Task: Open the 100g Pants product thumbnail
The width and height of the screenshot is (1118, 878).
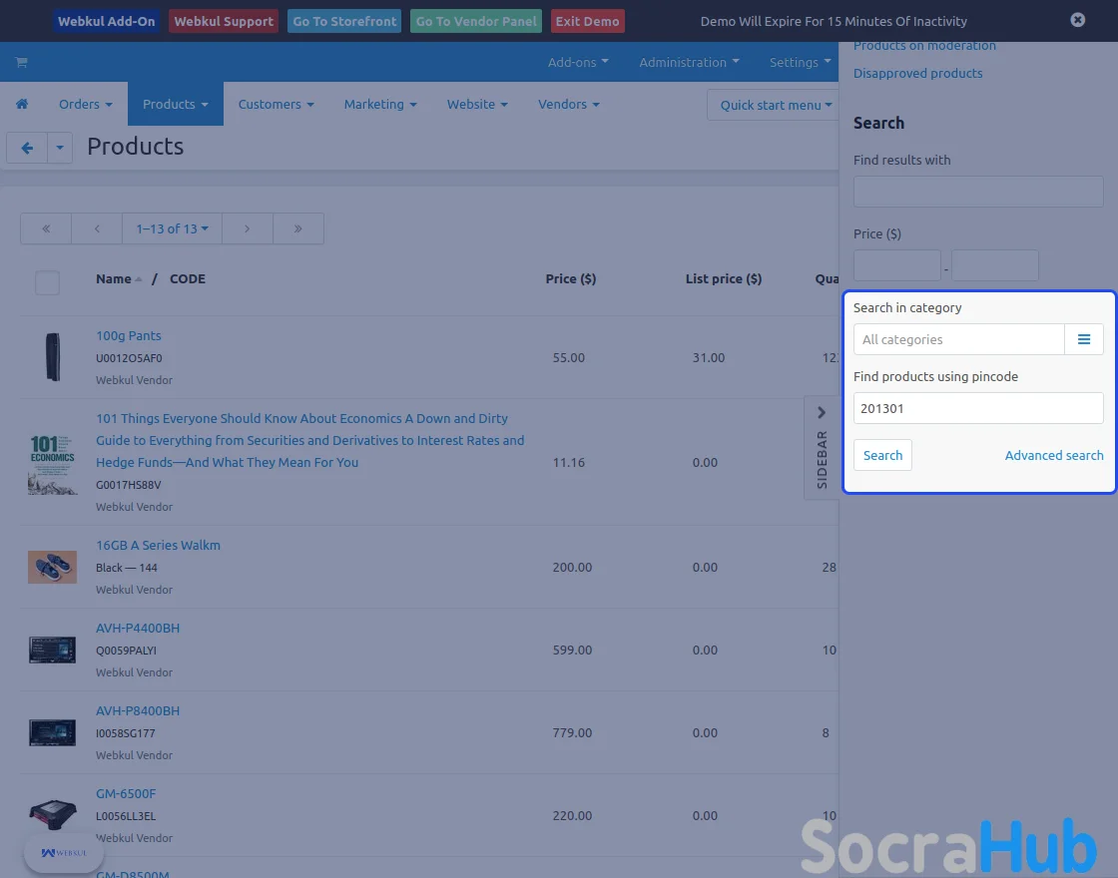Action: coord(52,357)
